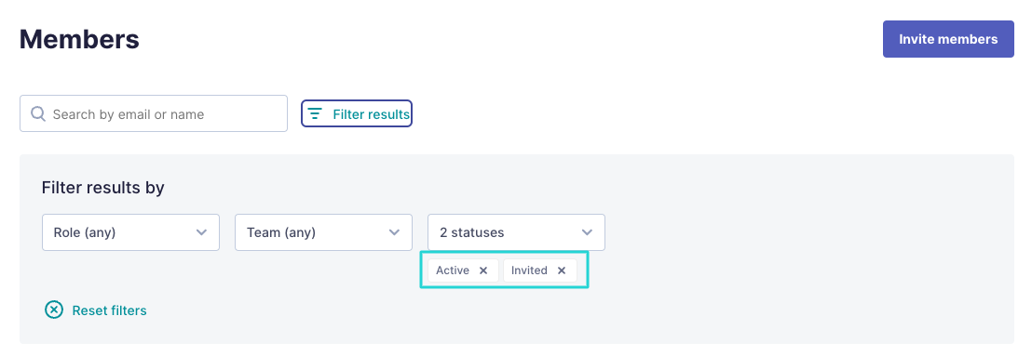Remove the Active status filter chip
This screenshot has width=1032, height=356.
click(x=483, y=270)
